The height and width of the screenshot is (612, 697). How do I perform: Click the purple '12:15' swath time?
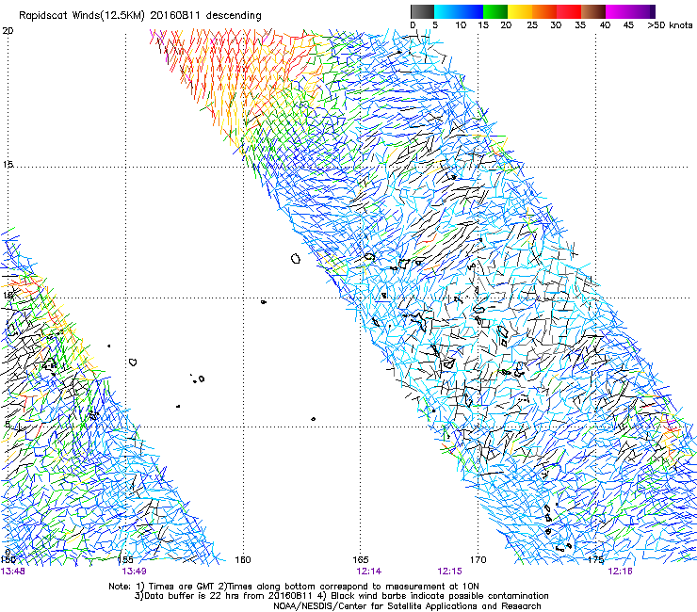click(450, 572)
